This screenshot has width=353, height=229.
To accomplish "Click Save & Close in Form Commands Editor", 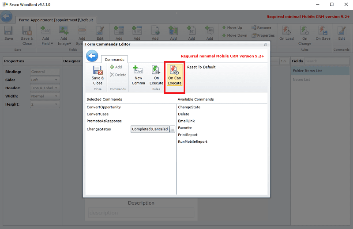I will pyautogui.click(x=98, y=75).
